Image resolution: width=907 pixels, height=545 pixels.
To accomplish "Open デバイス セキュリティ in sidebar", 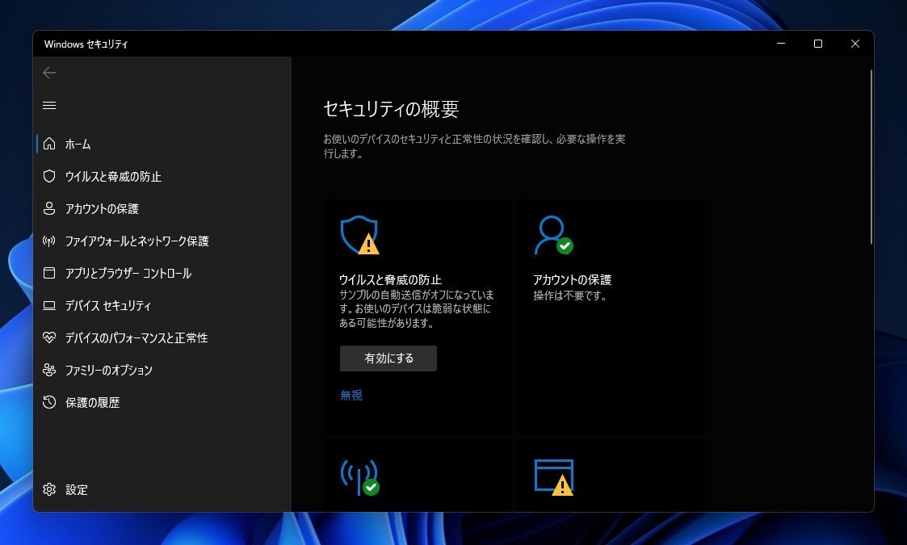I will pyautogui.click(x=108, y=305).
